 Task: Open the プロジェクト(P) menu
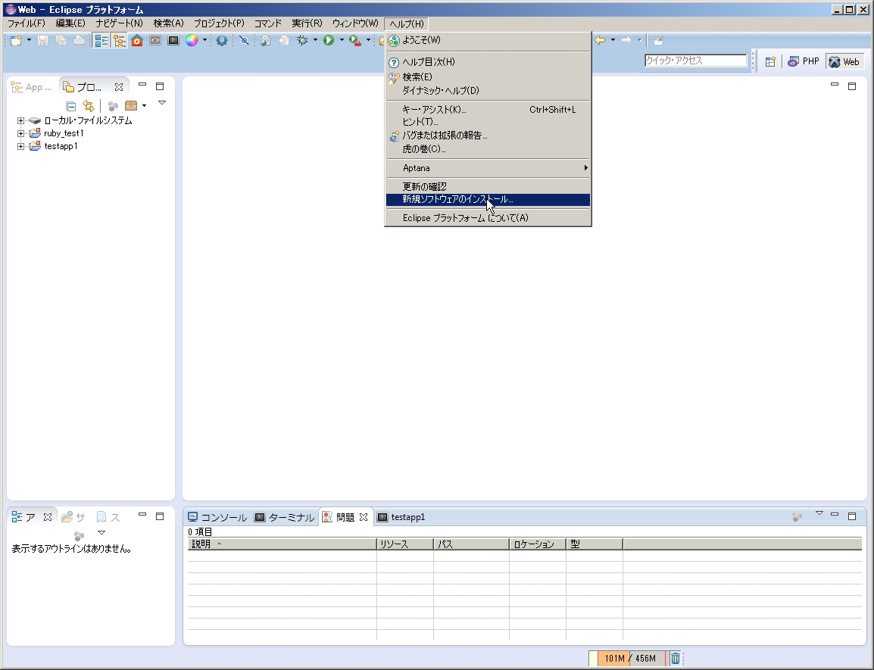point(218,23)
